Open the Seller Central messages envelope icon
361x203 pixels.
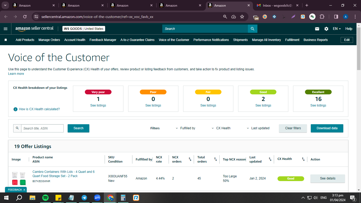click(x=317, y=29)
